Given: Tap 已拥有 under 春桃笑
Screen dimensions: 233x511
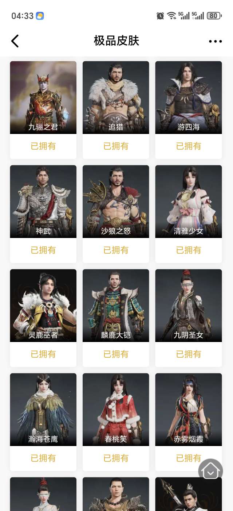Looking at the screenshot, I should 116,458.
